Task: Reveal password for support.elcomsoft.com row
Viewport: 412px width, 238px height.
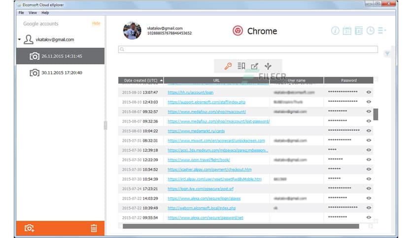Action: (369, 102)
